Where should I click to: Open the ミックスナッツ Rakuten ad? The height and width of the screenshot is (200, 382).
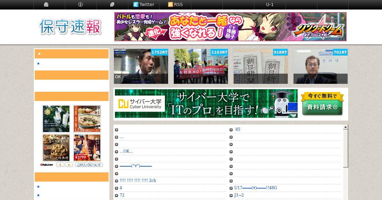(56, 148)
